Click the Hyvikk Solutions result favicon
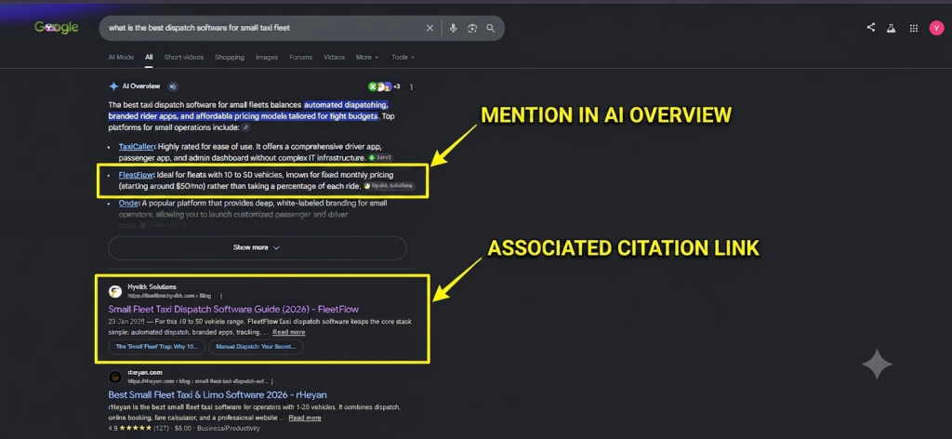The width and height of the screenshot is (952, 439). tap(115, 291)
